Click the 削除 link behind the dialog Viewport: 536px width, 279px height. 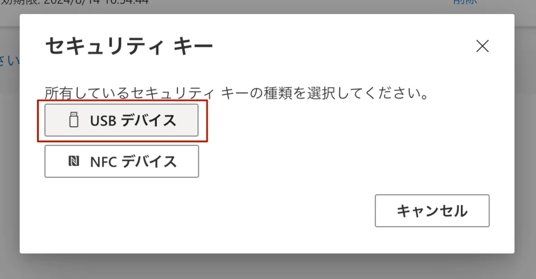coord(465,1)
